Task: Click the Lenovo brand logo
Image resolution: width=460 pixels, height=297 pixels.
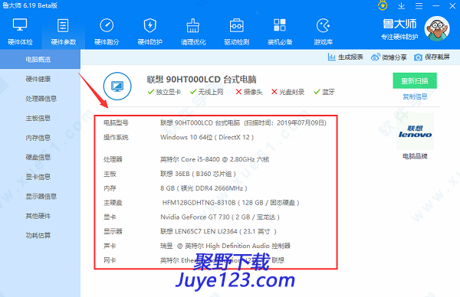Action: point(415,132)
